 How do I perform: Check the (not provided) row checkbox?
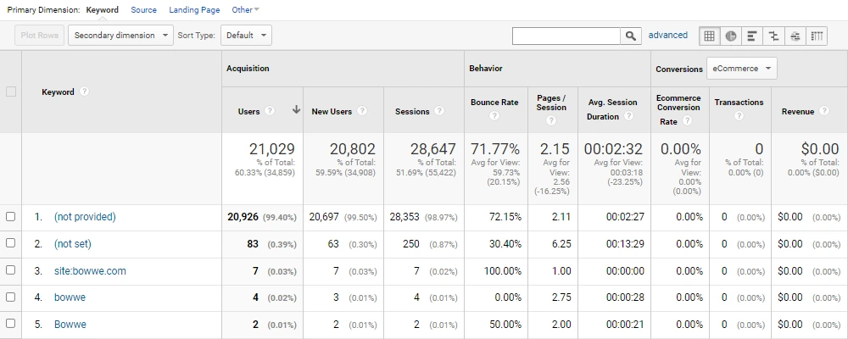click(x=11, y=216)
